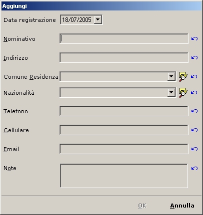Click the OK button

[142, 206]
